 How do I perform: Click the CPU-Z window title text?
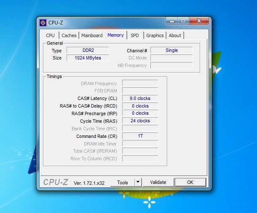[56, 23]
